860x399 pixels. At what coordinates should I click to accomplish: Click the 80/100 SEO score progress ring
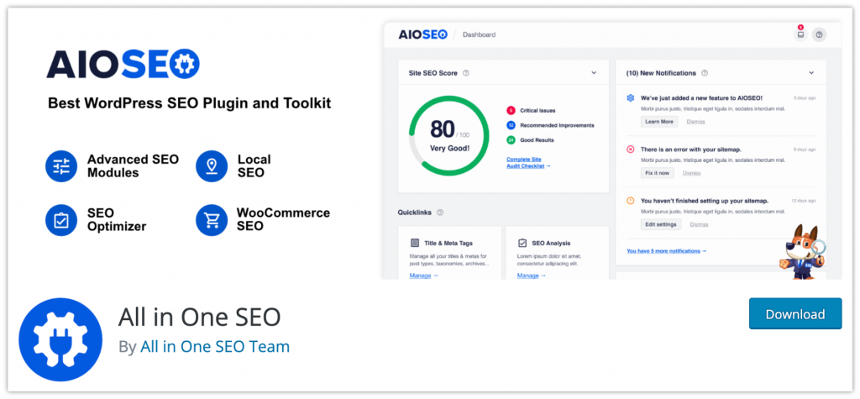(448, 136)
